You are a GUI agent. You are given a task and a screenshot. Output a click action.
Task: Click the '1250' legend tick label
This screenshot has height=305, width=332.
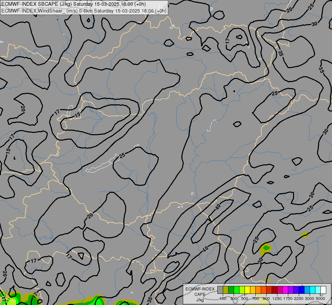click(x=277, y=299)
